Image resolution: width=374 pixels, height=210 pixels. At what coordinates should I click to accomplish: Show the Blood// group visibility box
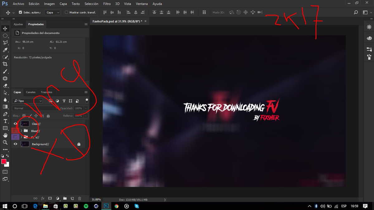point(15,131)
